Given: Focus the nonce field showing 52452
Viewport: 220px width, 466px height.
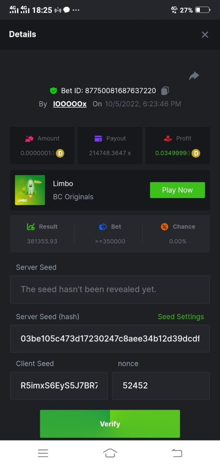Looking at the screenshot, I should 161,386.
